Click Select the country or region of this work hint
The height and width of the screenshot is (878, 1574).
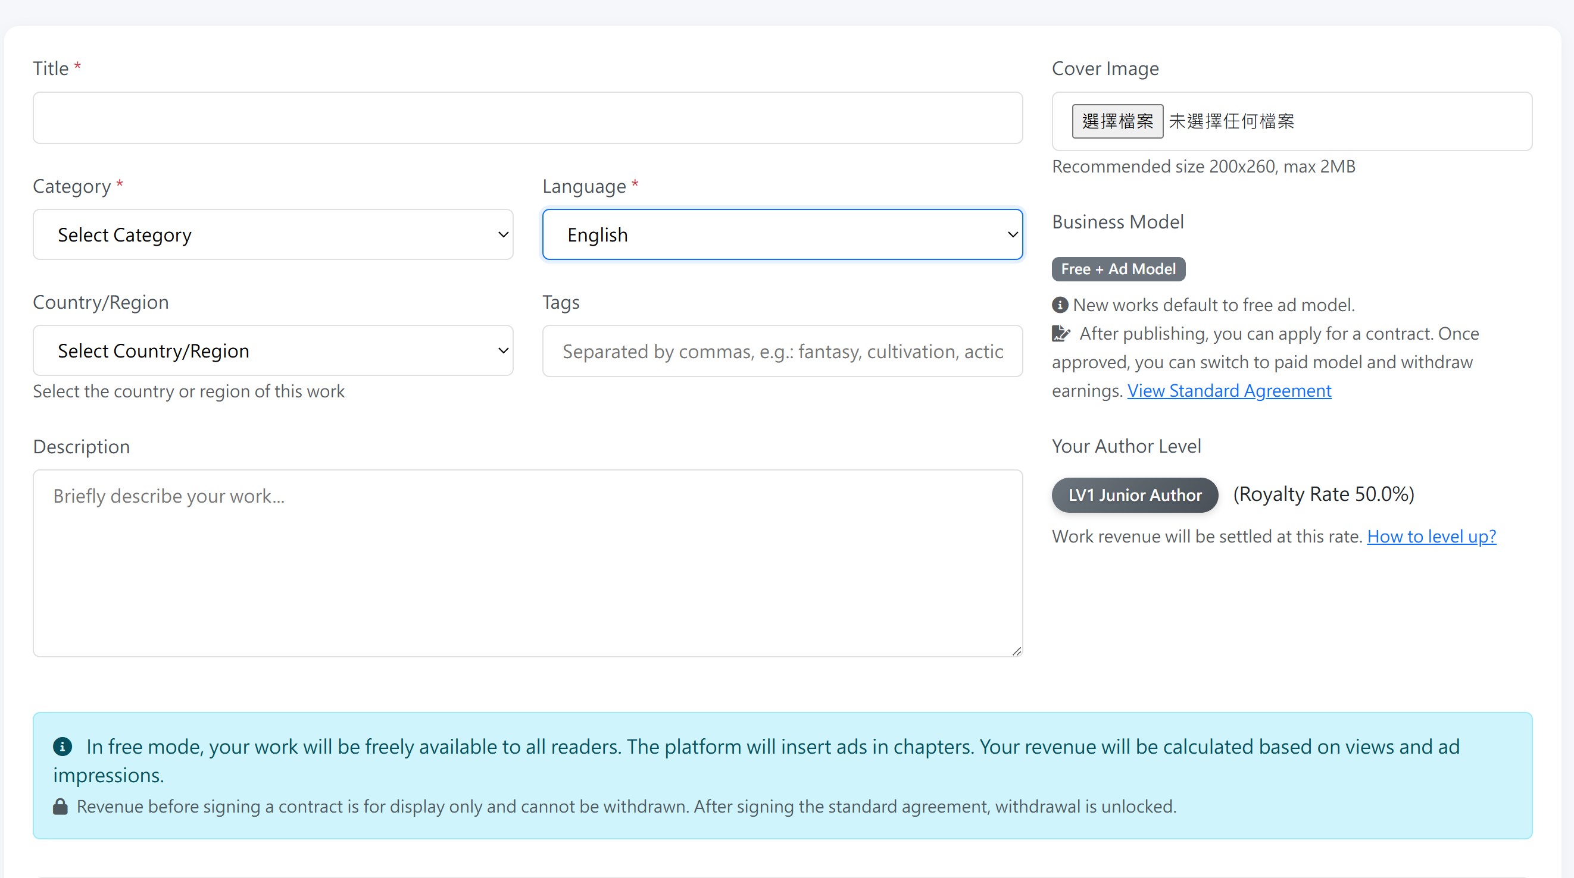pos(189,391)
